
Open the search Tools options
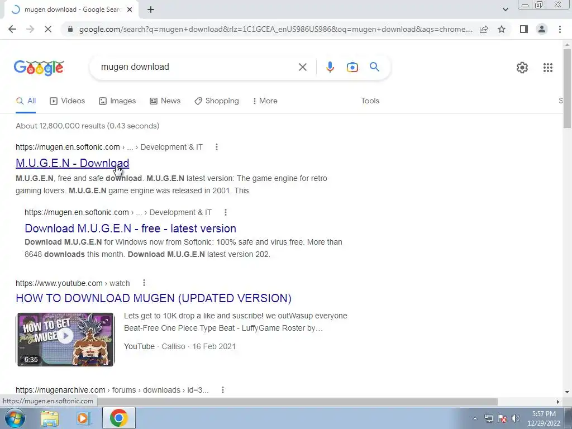(x=370, y=101)
